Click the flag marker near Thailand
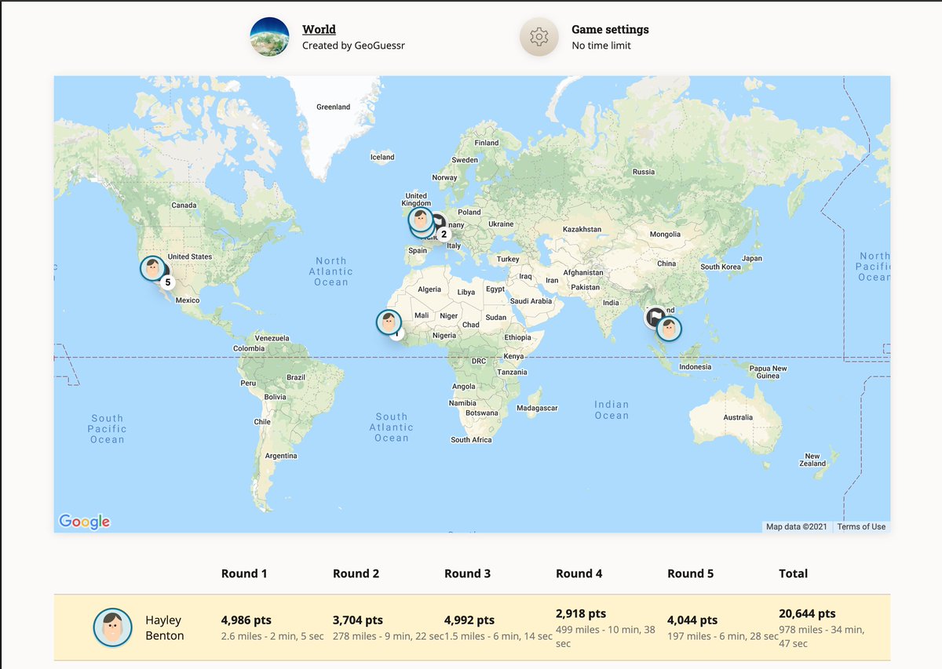This screenshot has width=942, height=669. pyautogui.click(x=655, y=318)
